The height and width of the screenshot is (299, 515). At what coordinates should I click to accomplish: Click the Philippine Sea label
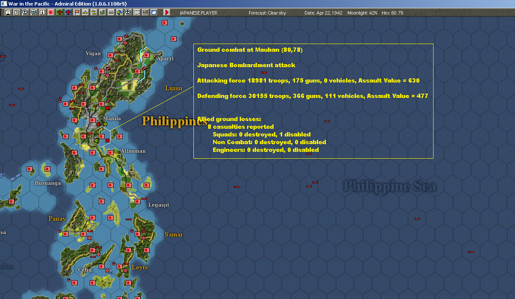point(390,186)
